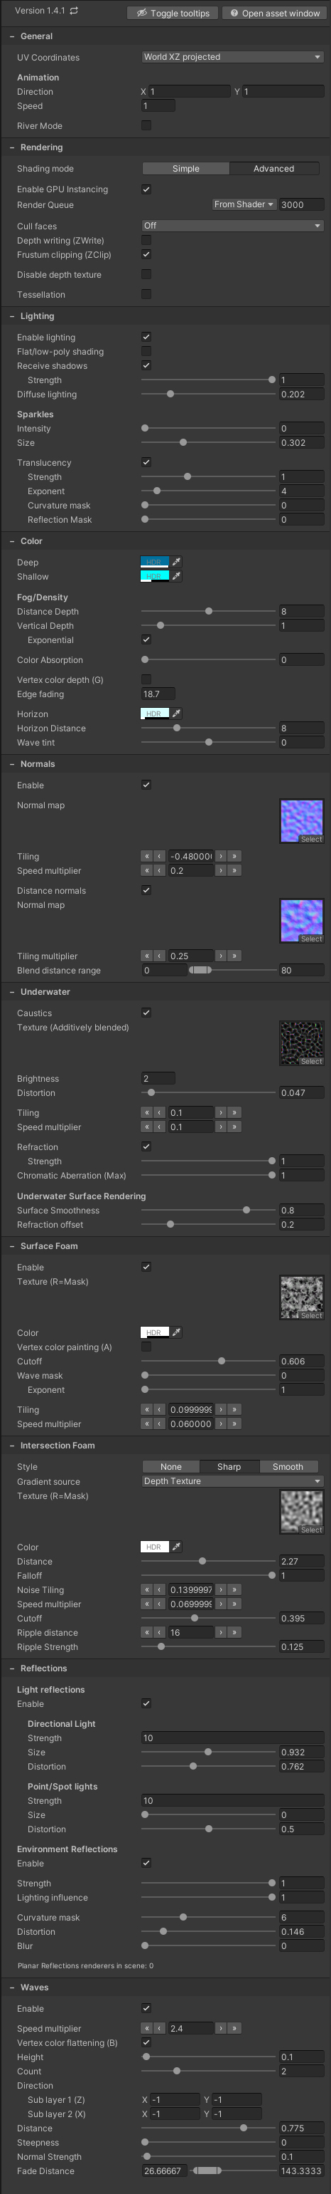Select the Caustics texture thumbnail
The height and width of the screenshot is (2194, 331).
pyautogui.click(x=301, y=1043)
